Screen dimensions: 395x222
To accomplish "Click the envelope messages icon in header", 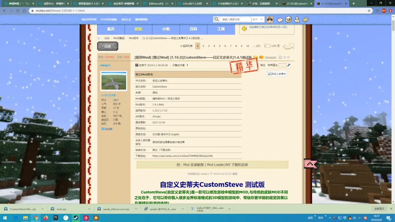I will coord(280,19).
